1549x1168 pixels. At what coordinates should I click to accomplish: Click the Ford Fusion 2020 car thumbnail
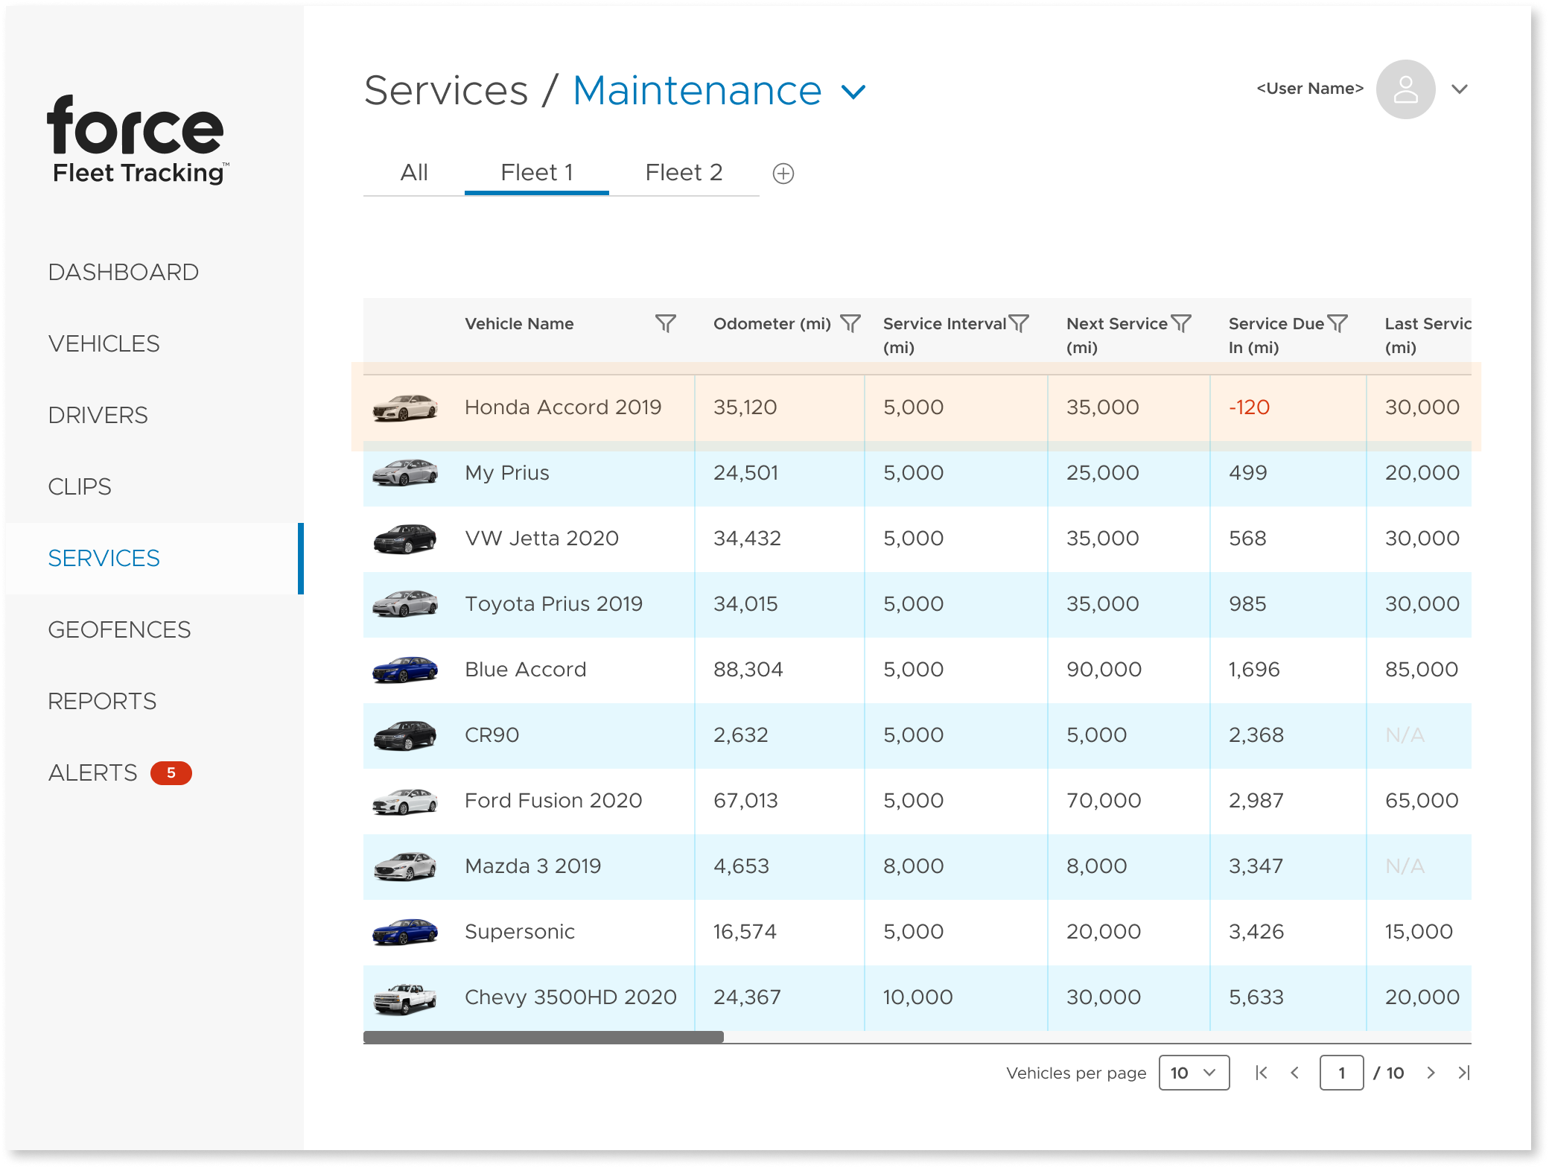[x=404, y=801]
